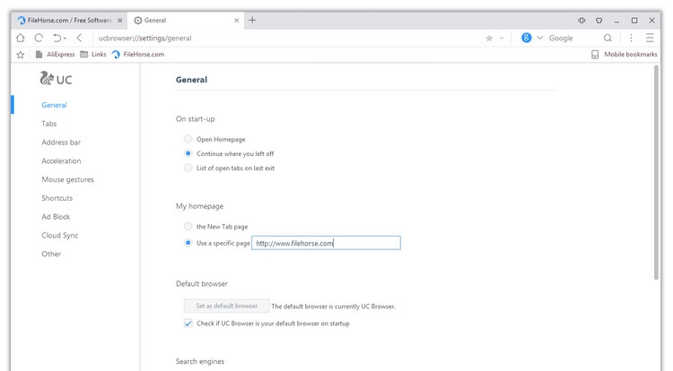
Task: Close the General tab
Action: coord(236,20)
